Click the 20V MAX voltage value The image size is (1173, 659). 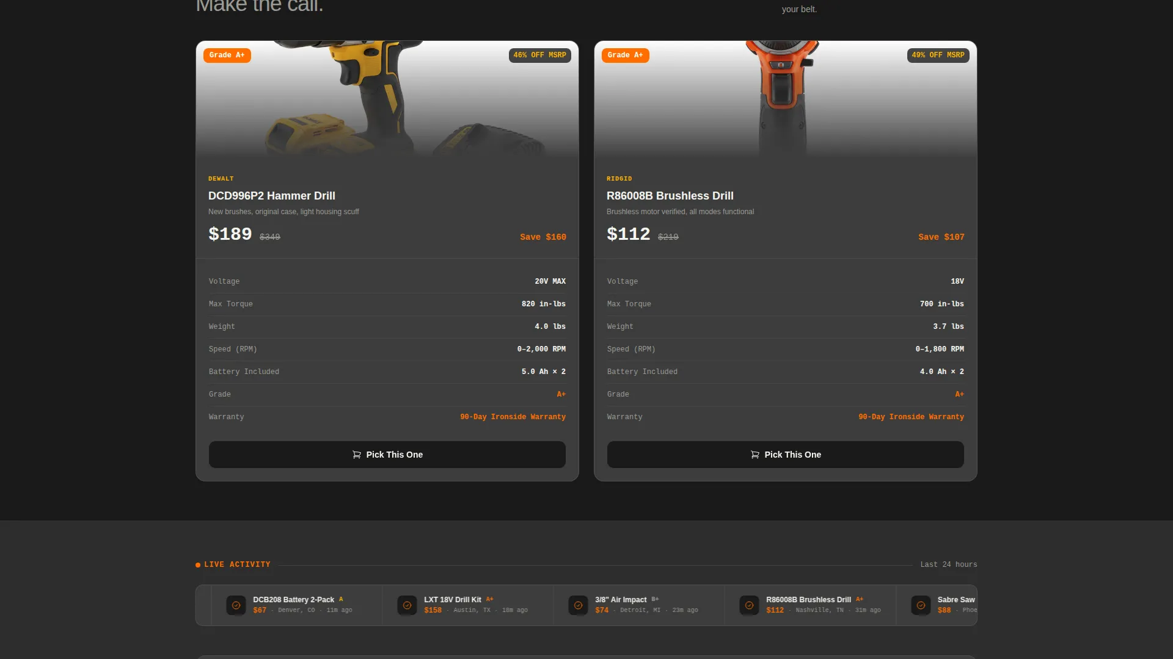[550, 281]
